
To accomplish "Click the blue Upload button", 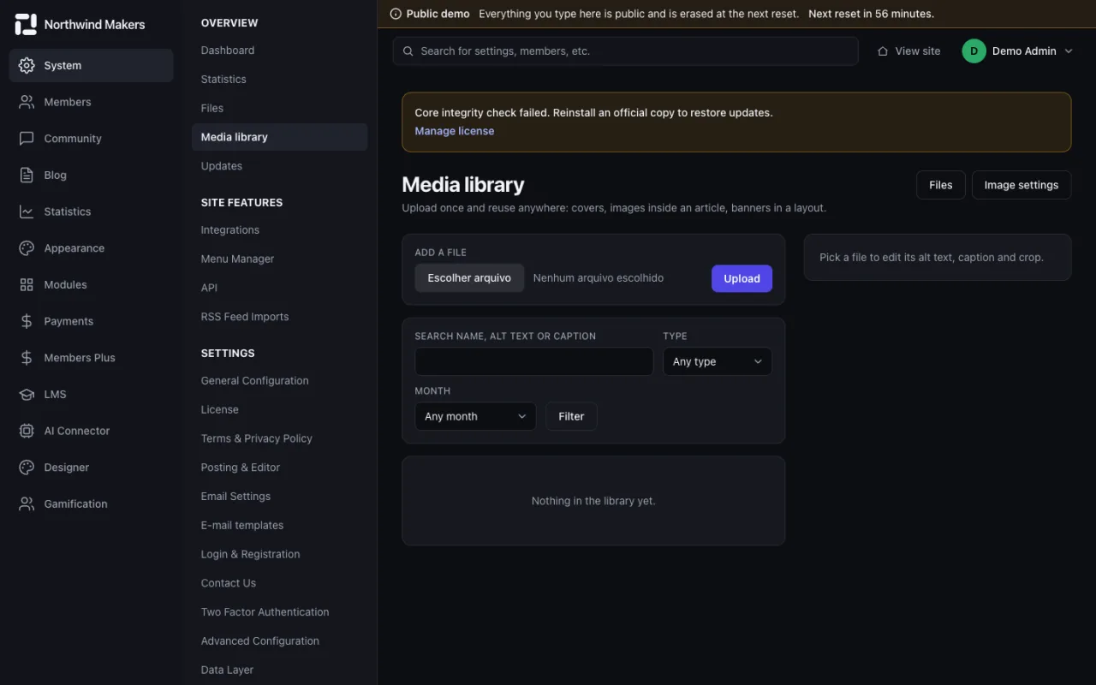I will pos(742,278).
